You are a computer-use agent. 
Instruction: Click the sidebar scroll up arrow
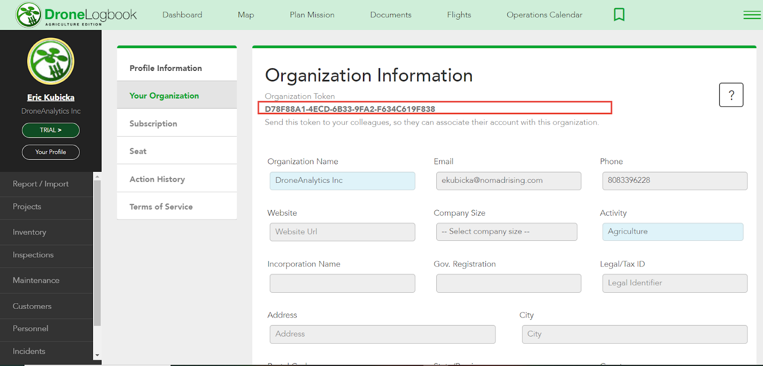(97, 176)
